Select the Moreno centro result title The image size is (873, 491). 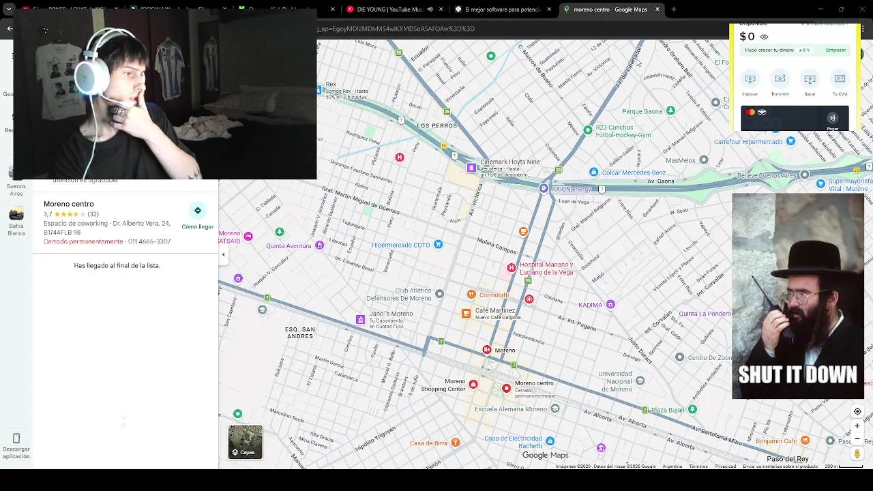69,204
